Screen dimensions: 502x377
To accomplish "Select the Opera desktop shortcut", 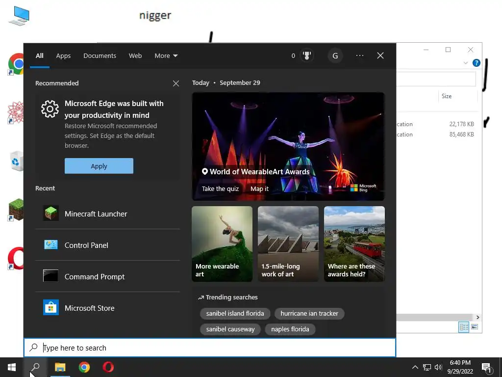I will 15,258.
